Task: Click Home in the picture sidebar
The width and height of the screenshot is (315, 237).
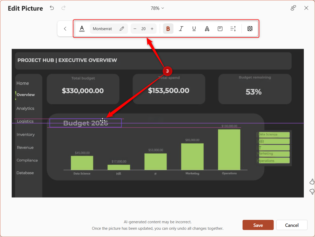Action: pos(23,83)
